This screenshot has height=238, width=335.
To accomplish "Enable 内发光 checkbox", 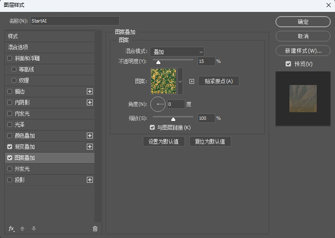I will [x=10, y=113].
